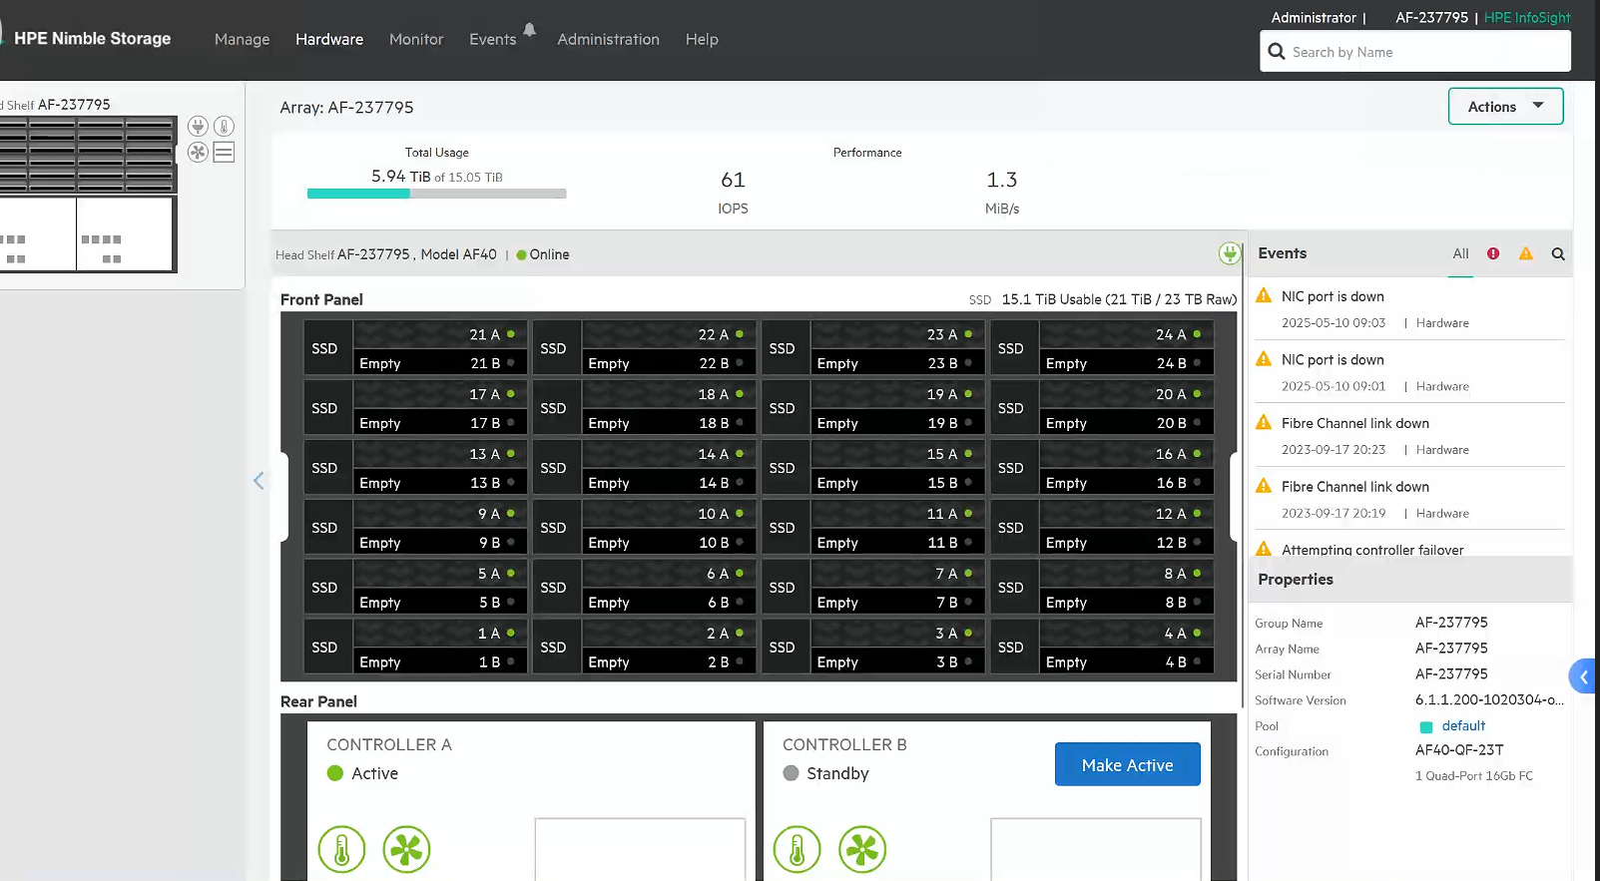Click the Total Usage capacity bar
1600x881 pixels.
click(x=436, y=194)
